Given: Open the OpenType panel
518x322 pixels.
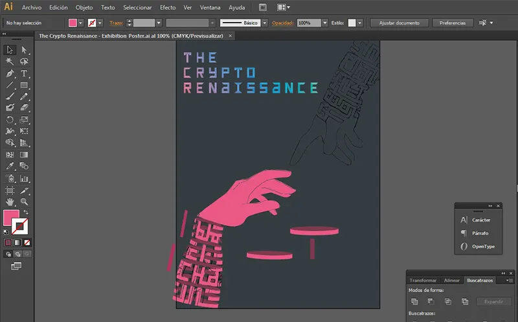Looking at the screenshot, I should pos(482,246).
